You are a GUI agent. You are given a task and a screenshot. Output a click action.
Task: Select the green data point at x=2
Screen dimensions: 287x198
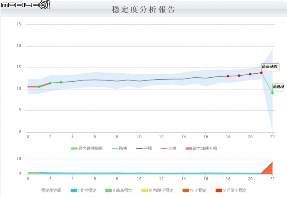coord(50,83)
